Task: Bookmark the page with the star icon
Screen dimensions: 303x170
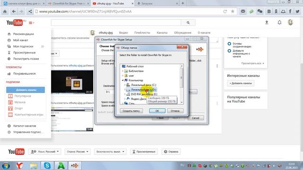Action: [x=232, y=11]
